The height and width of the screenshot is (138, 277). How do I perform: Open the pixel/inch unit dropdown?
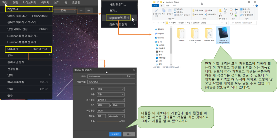tap(116, 116)
